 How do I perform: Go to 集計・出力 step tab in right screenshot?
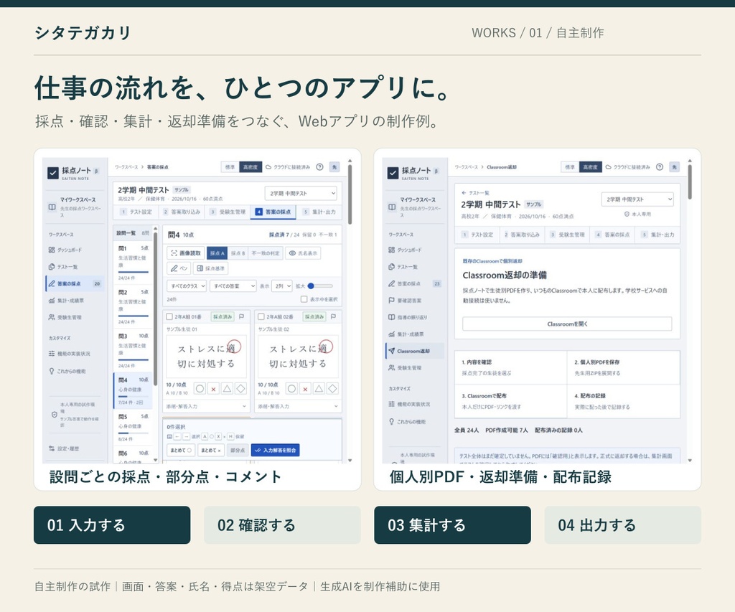658,235
